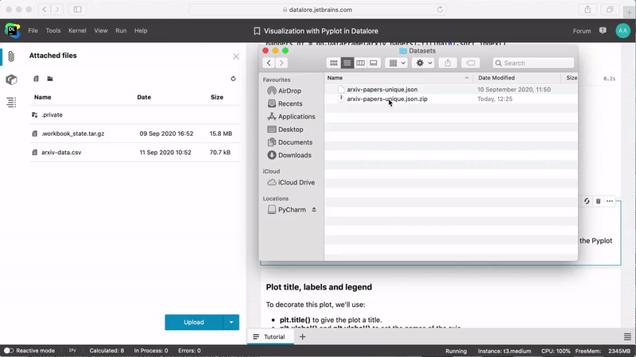Viewport: 636px width, 357px height.
Task: Restart the cell using refresh icon
Action: pos(587,201)
